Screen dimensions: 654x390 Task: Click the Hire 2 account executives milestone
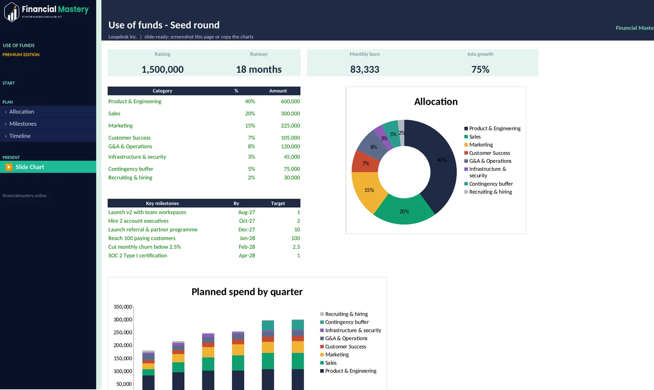[x=139, y=221]
